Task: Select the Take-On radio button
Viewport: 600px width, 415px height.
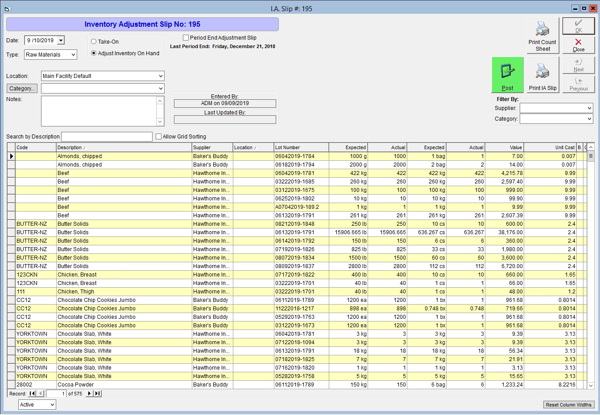Action: 94,41
